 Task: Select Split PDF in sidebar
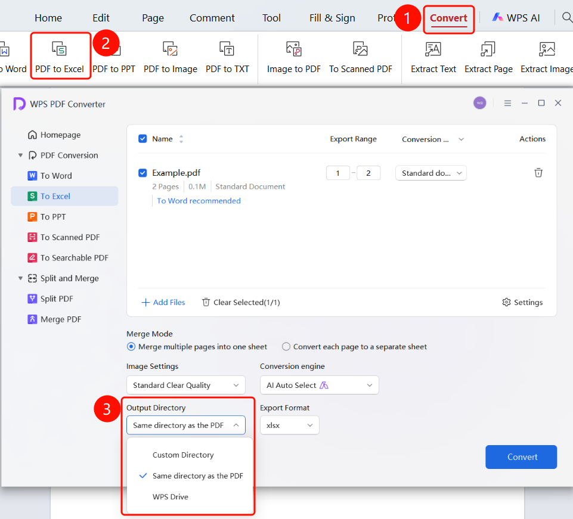64,299
